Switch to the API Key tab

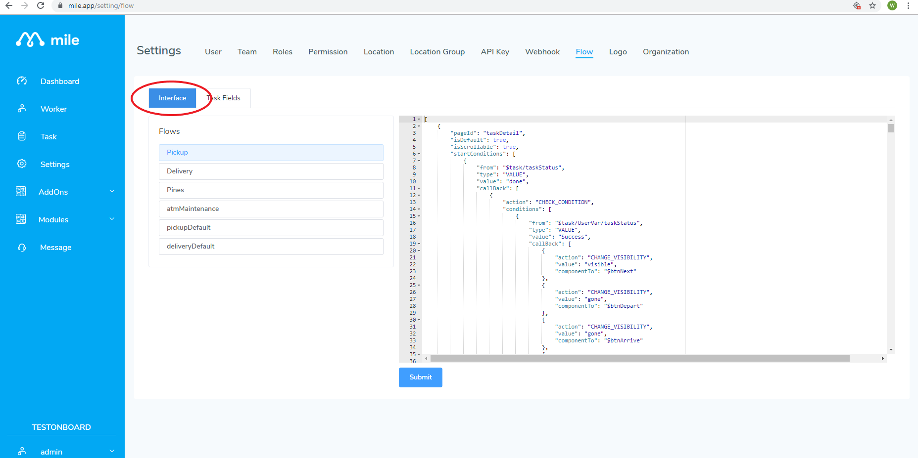click(x=495, y=52)
